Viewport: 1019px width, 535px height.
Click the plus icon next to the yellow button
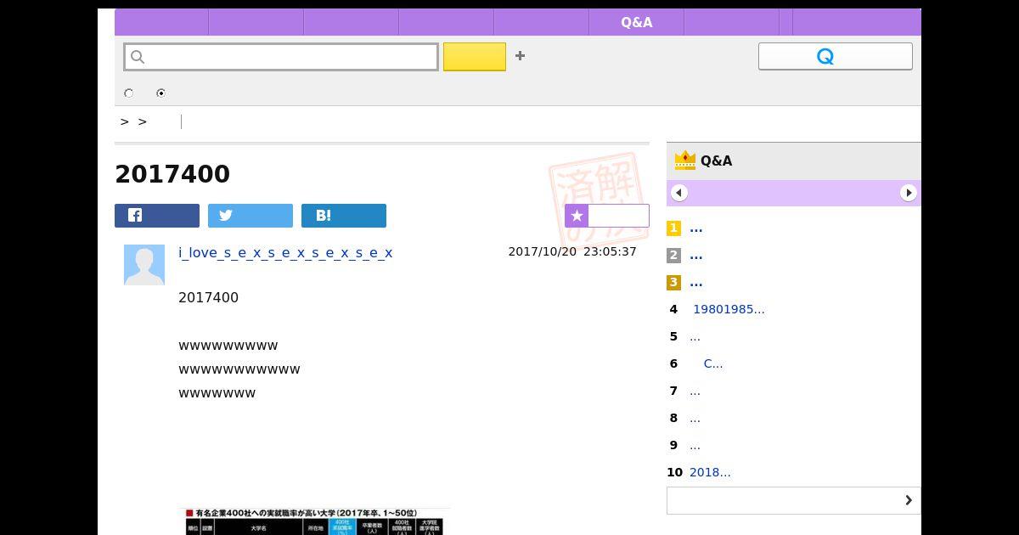(x=520, y=56)
